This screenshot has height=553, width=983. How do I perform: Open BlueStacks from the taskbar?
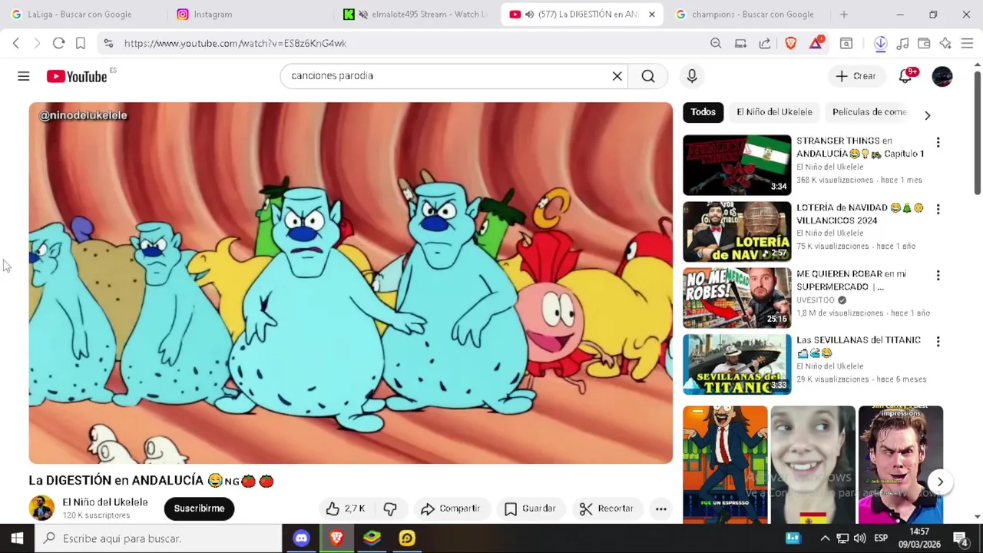(x=372, y=538)
